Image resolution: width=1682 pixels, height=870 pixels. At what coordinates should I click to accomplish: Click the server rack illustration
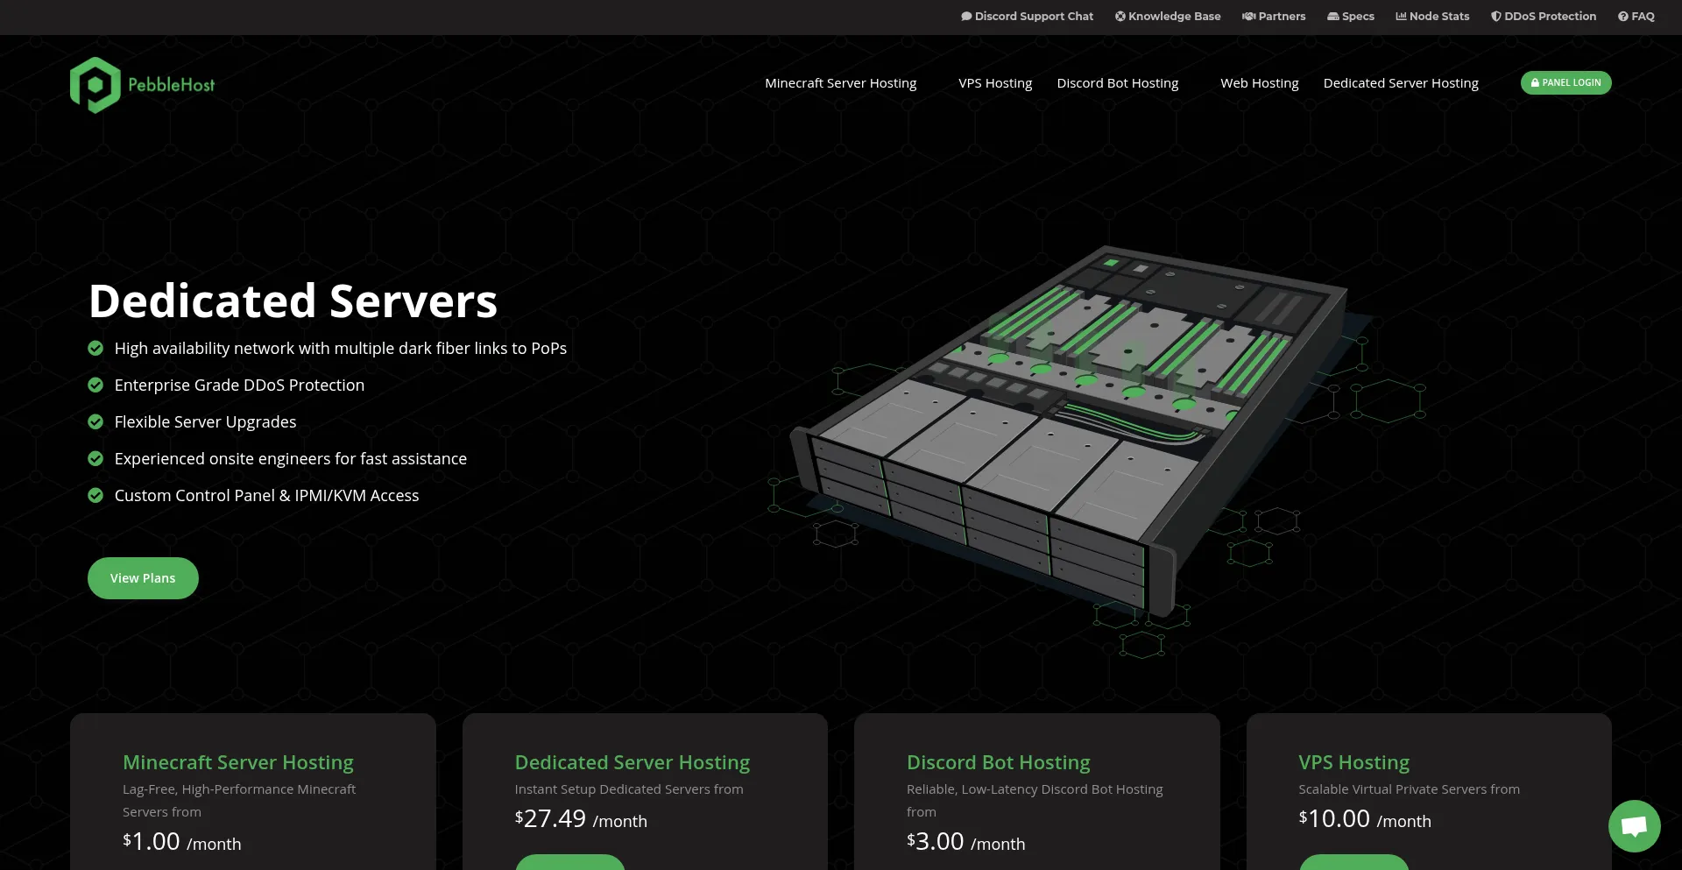point(1069,429)
